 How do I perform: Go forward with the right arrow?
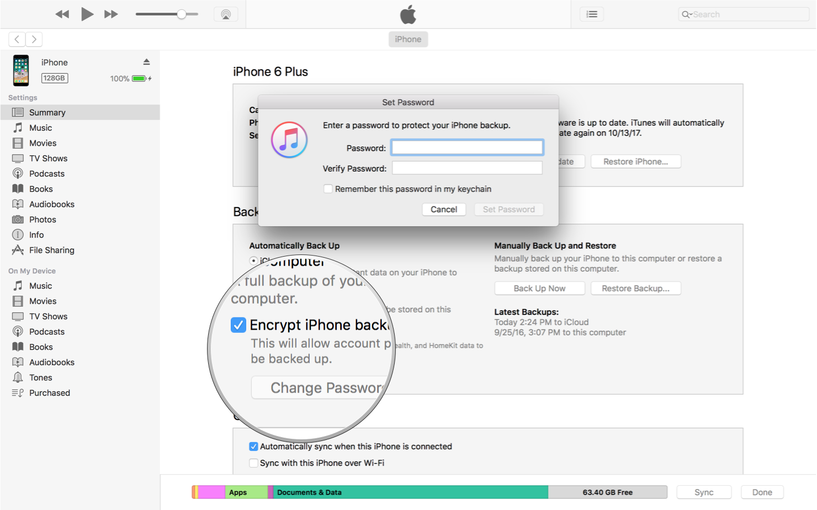coord(34,39)
